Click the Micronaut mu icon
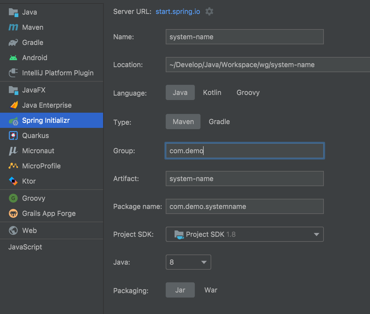370x314 pixels. 14,151
